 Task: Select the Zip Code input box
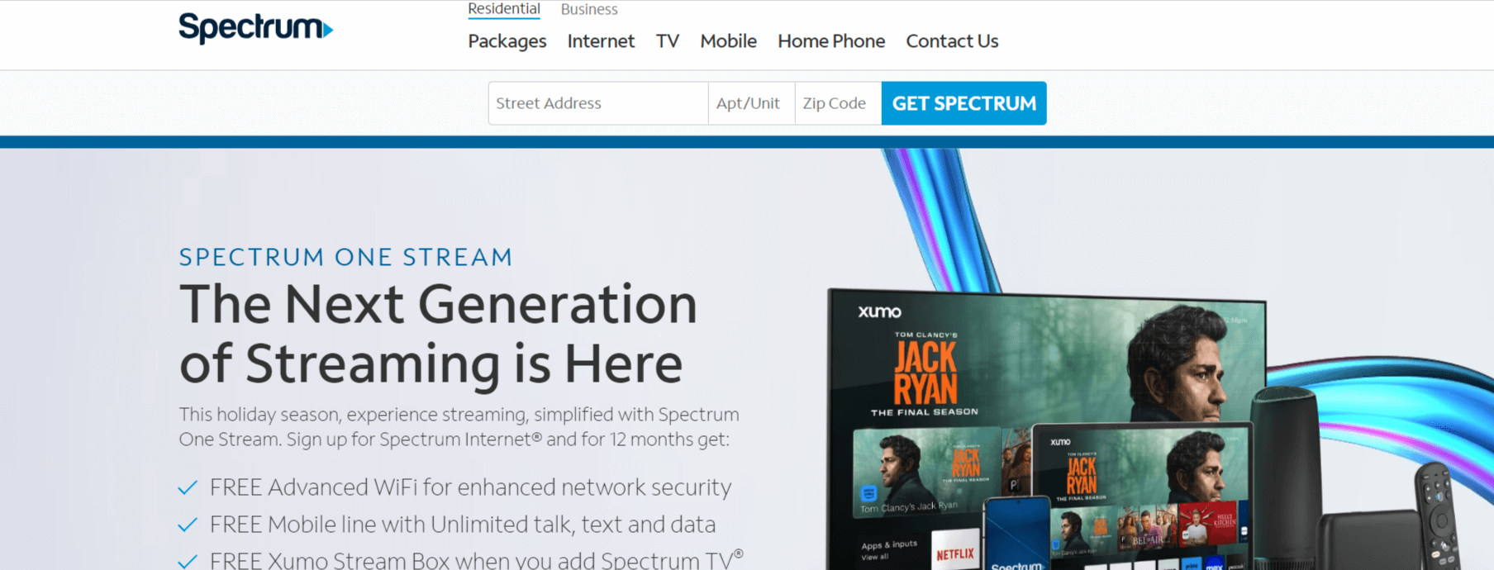tap(837, 103)
